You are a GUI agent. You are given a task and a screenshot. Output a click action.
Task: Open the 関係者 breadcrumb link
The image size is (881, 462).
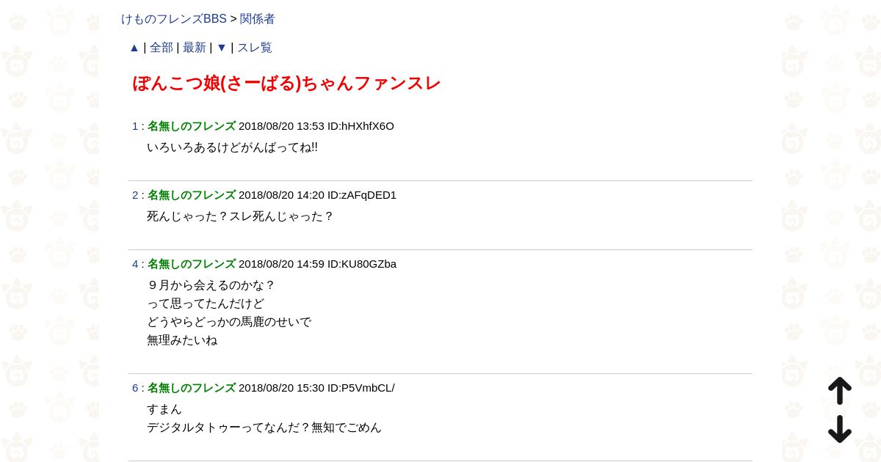(x=258, y=19)
